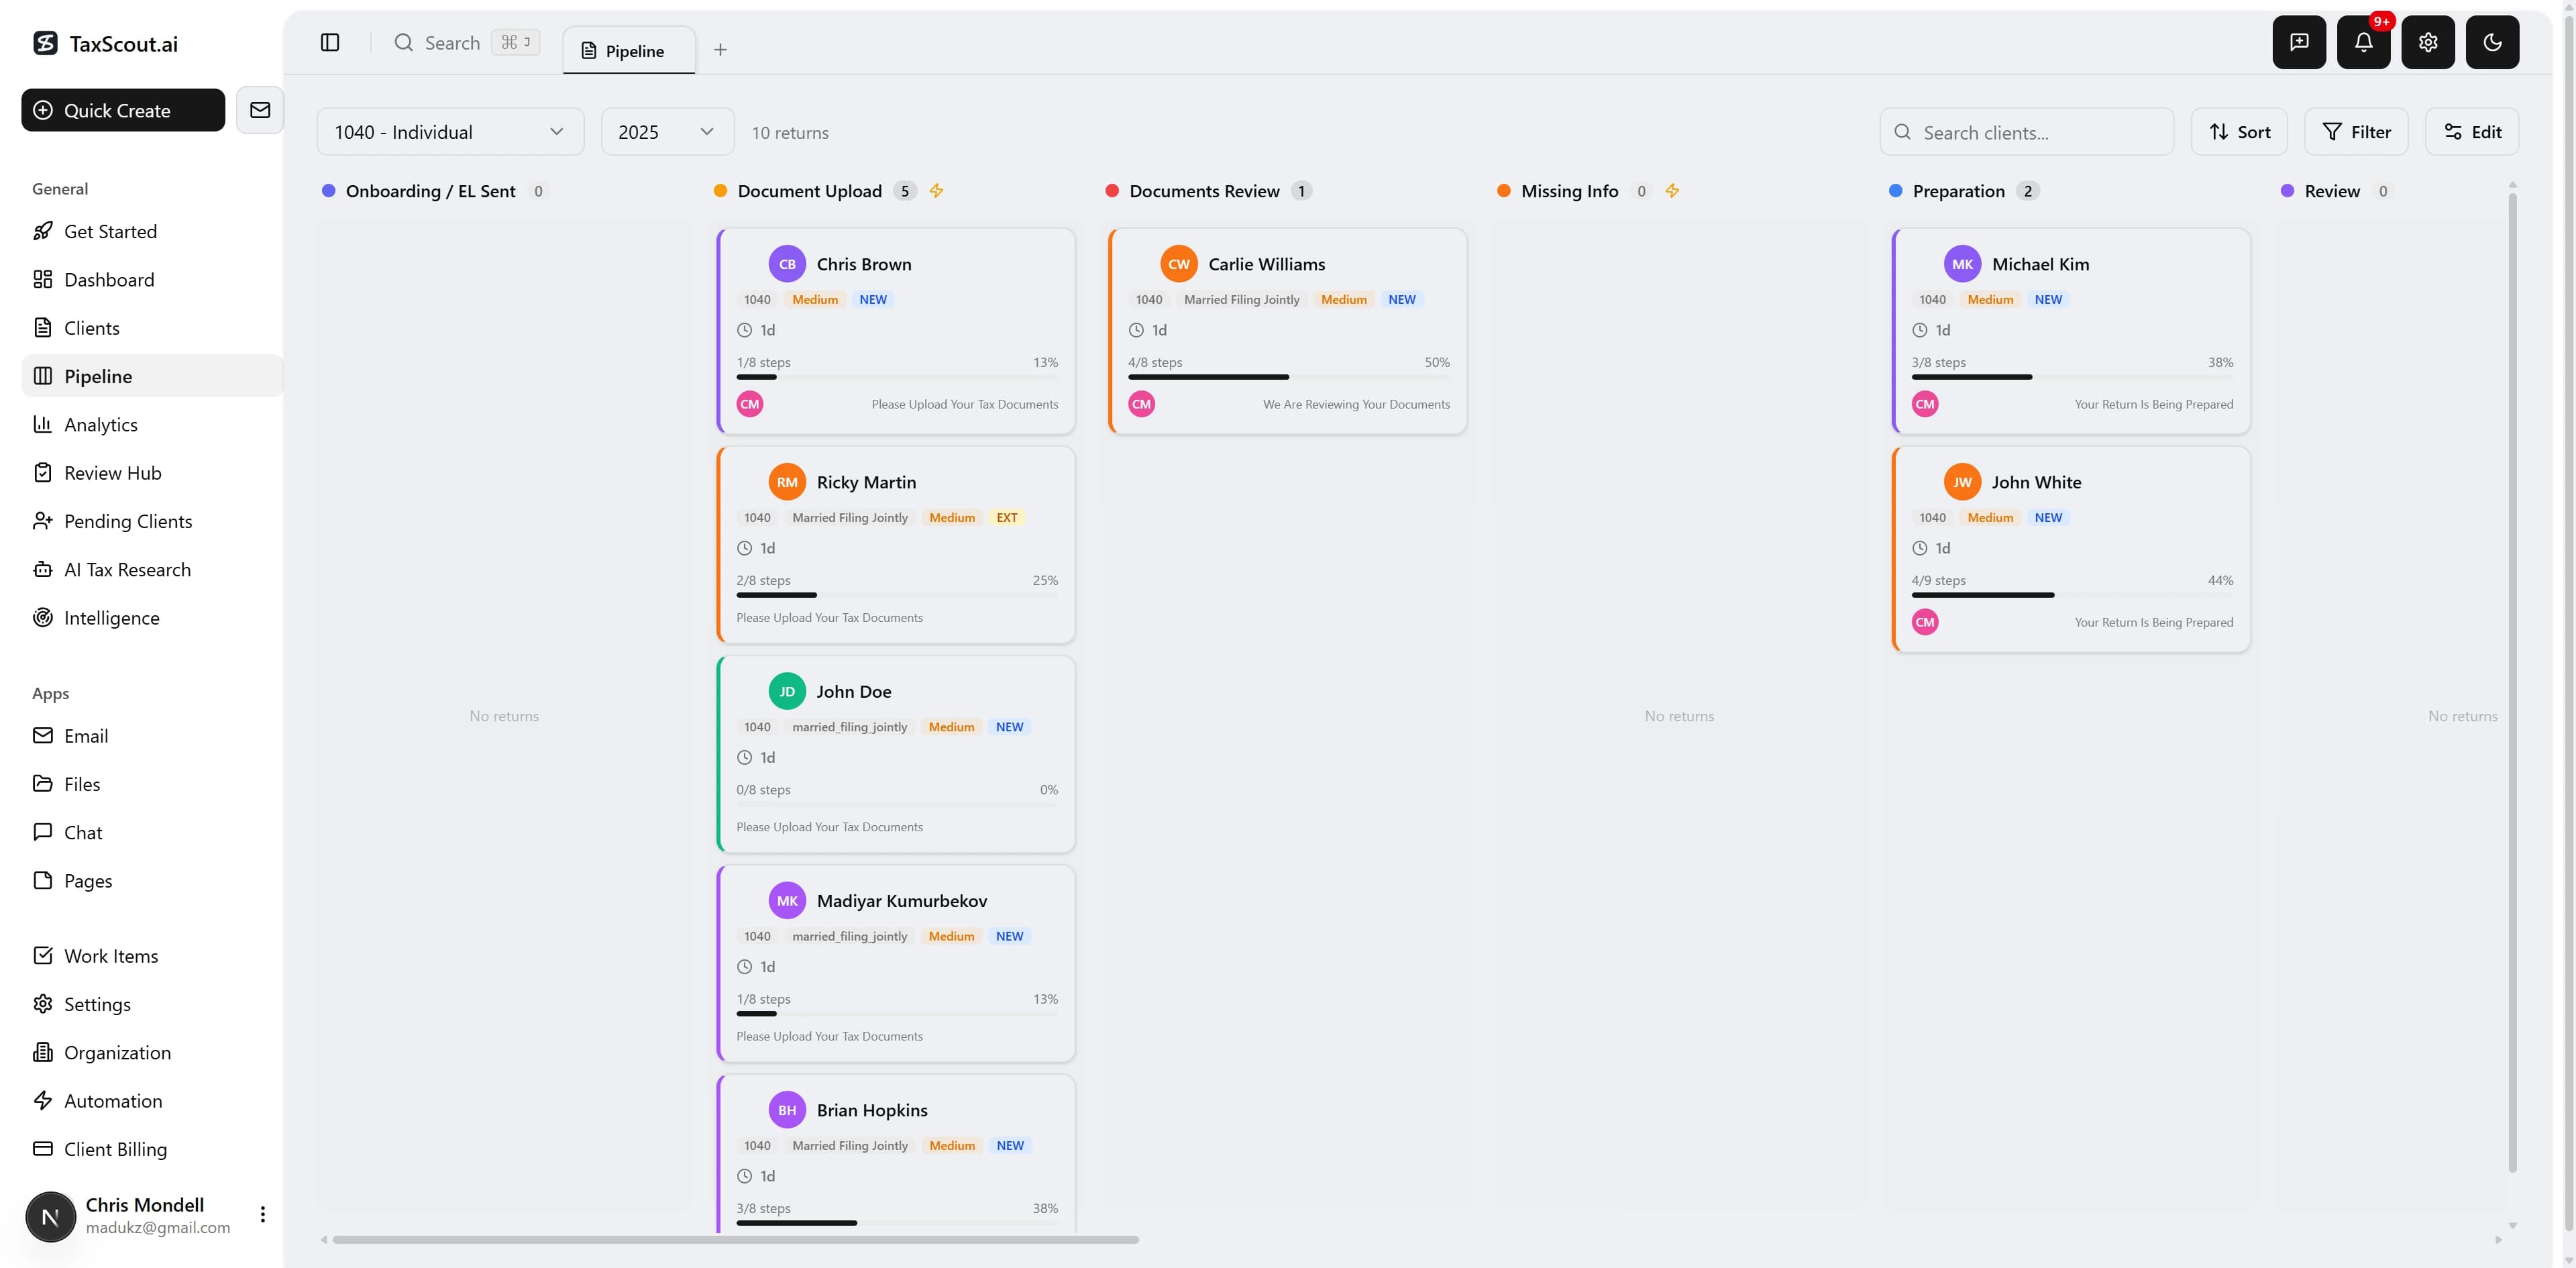Click the global Search bar
Image resolution: width=2576 pixels, height=1268 pixels.
(x=466, y=42)
